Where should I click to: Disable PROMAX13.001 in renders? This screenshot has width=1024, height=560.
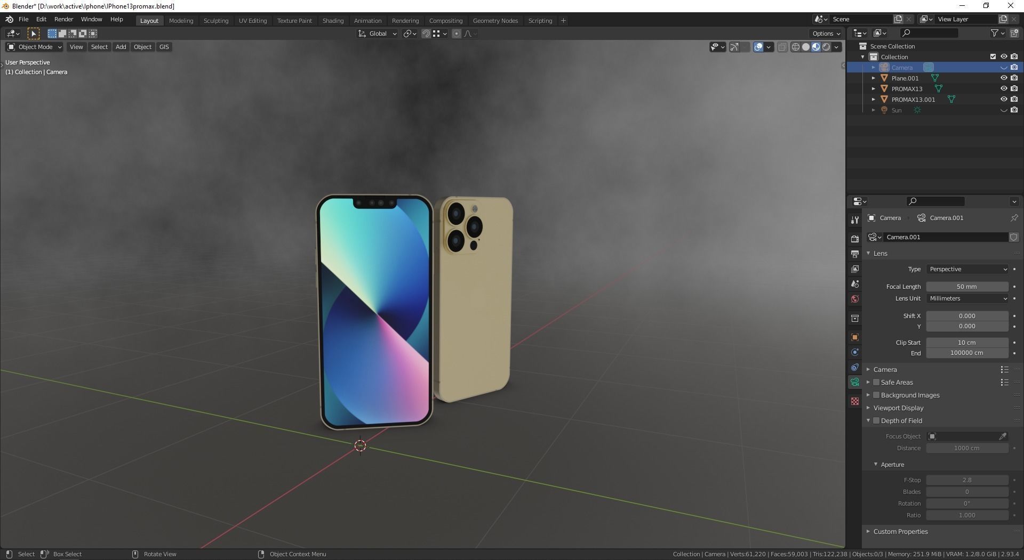pos(1014,99)
